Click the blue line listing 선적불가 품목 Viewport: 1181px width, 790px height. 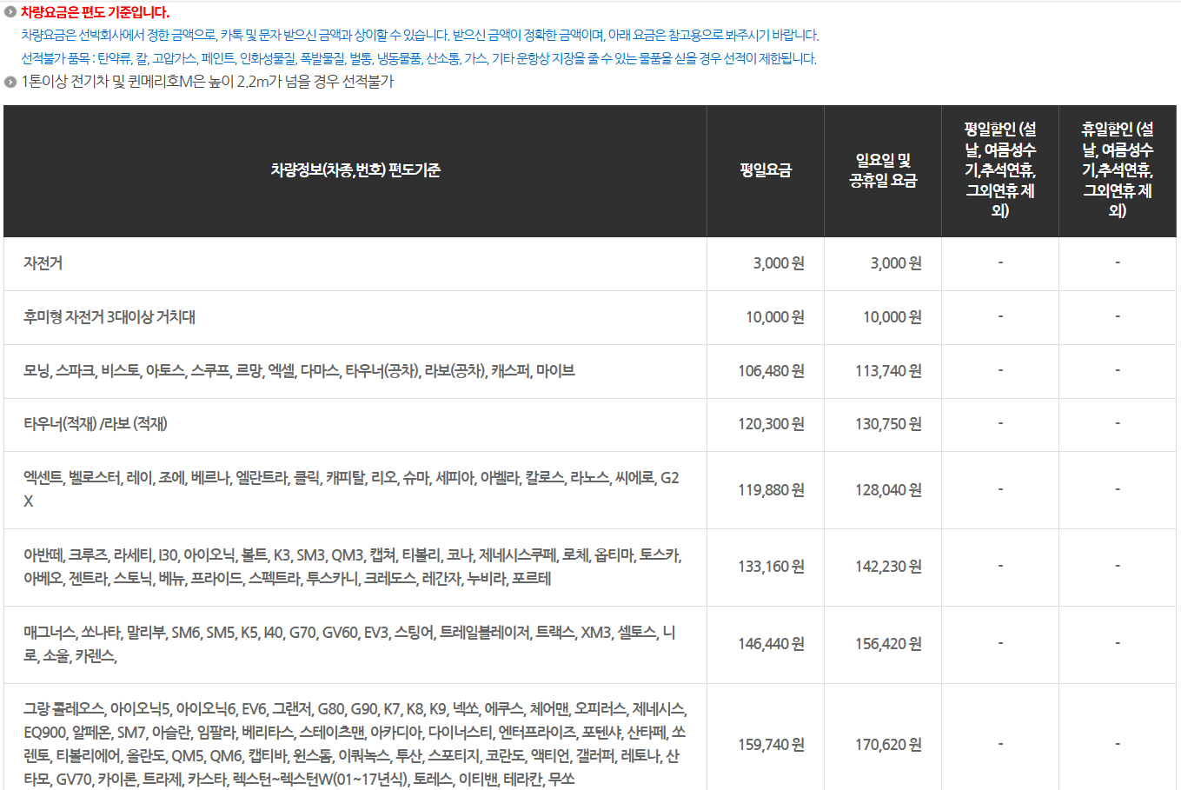[419, 59]
